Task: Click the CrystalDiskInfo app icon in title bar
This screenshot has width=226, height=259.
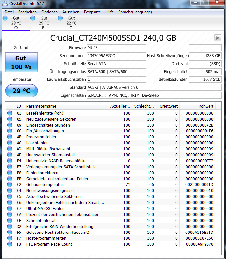Action: (5, 3)
